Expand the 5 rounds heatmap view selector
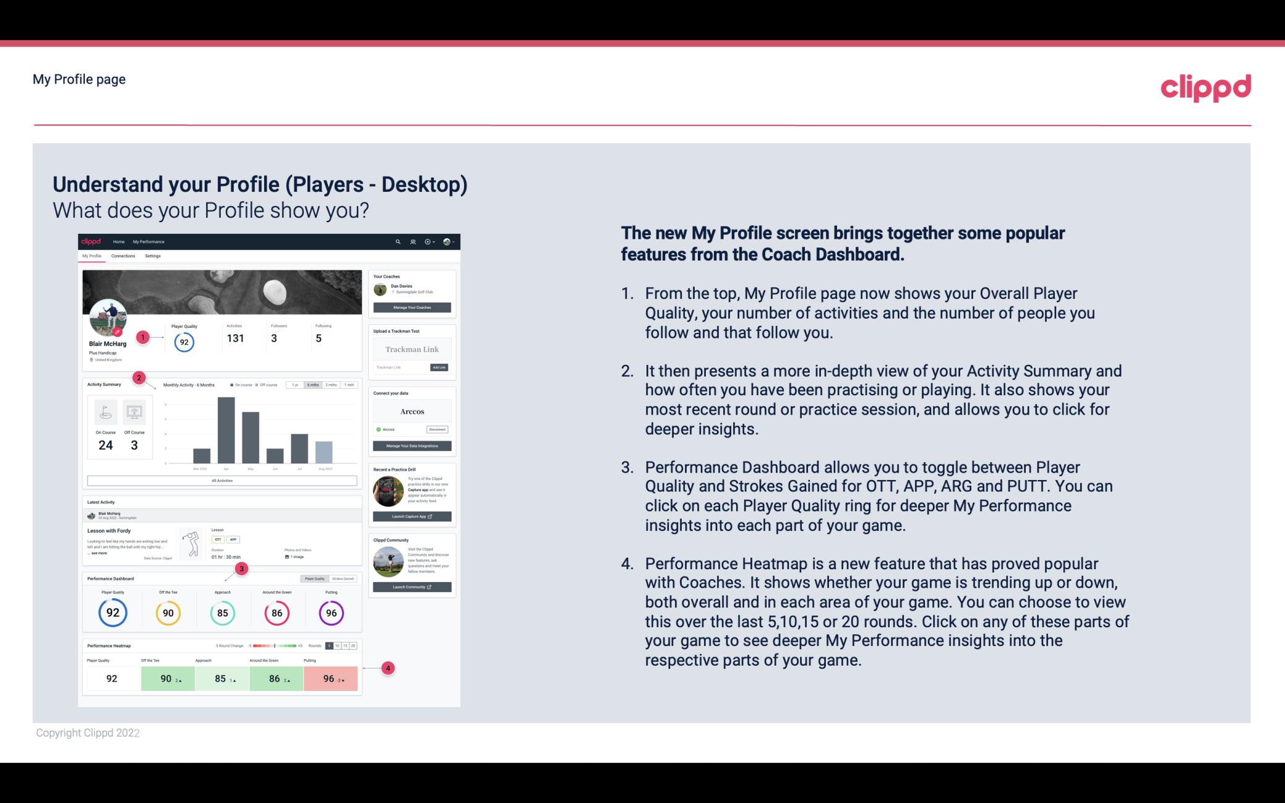This screenshot has width=1285, height=803. [x=330, y=646]
